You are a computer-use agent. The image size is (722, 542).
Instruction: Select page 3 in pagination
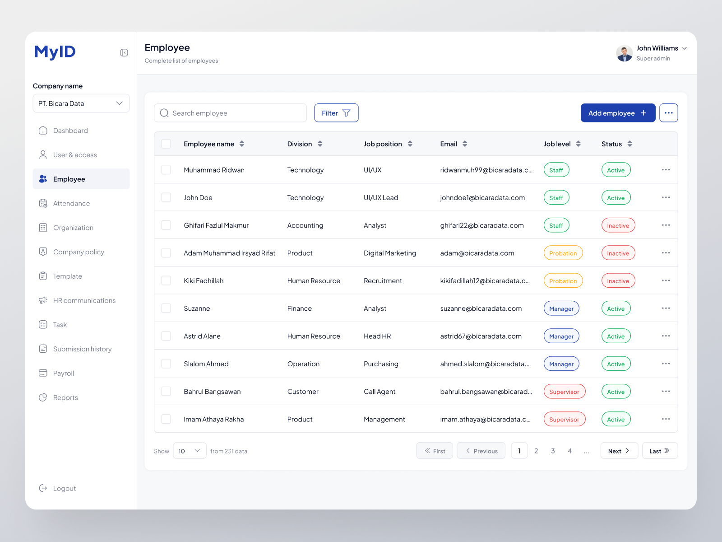(x=553, y=451)
